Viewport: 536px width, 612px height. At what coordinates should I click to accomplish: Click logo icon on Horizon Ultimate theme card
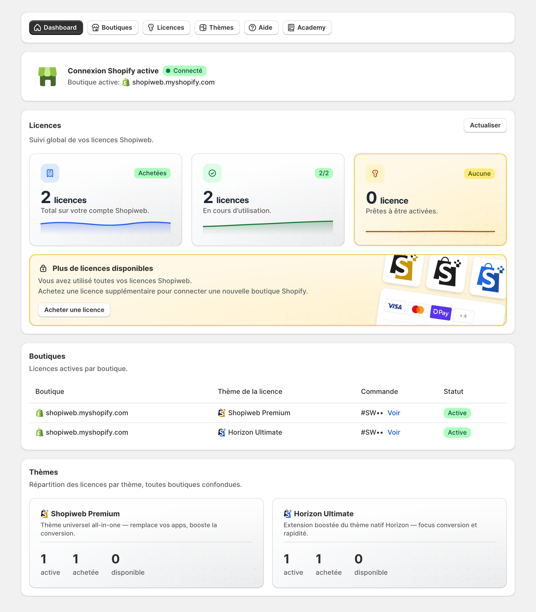point(288,514)
